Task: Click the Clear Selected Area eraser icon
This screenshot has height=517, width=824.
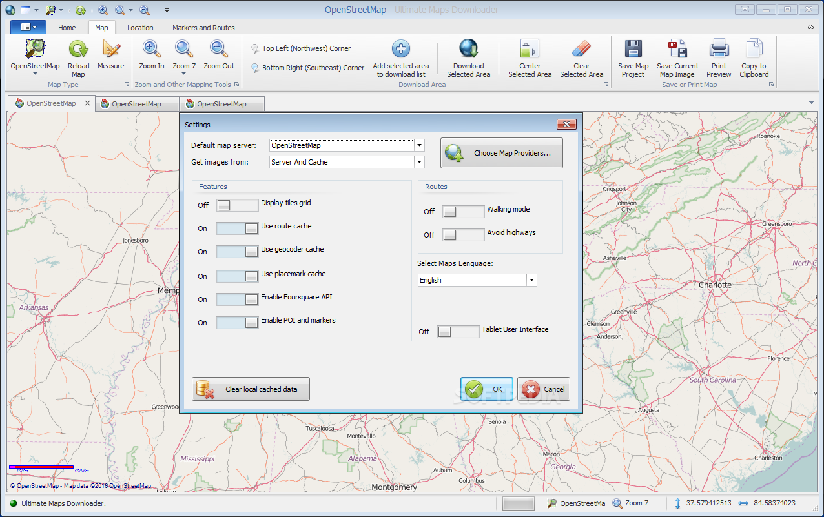Action: coord(581,49)
